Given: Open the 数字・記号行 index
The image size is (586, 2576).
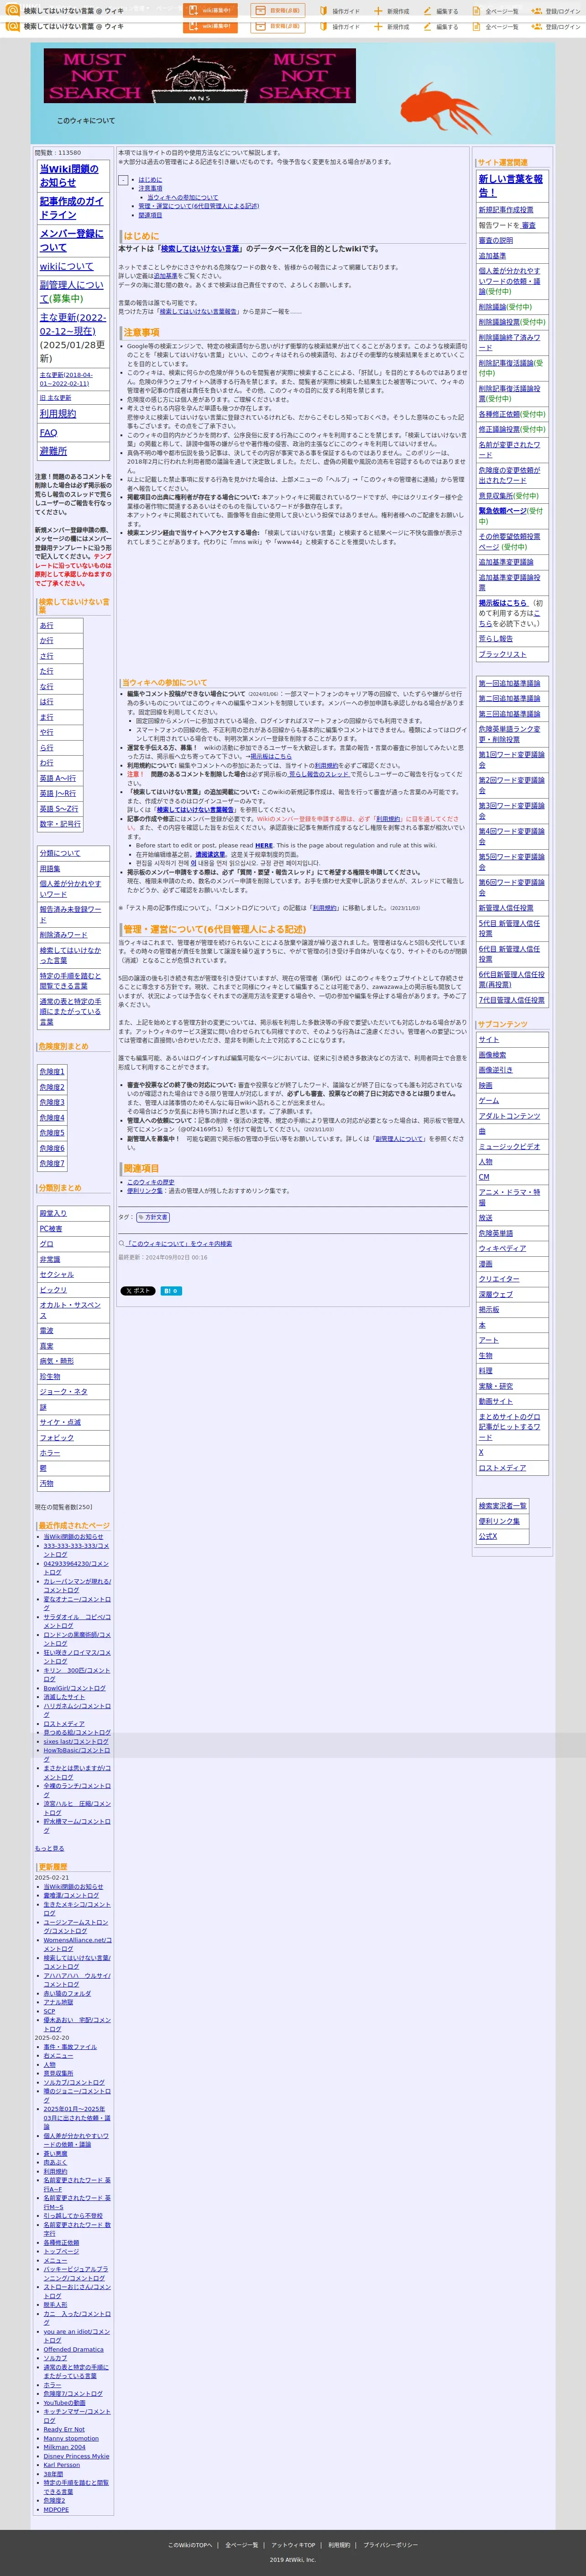Looking at the screenshot, I should [60, 824].
